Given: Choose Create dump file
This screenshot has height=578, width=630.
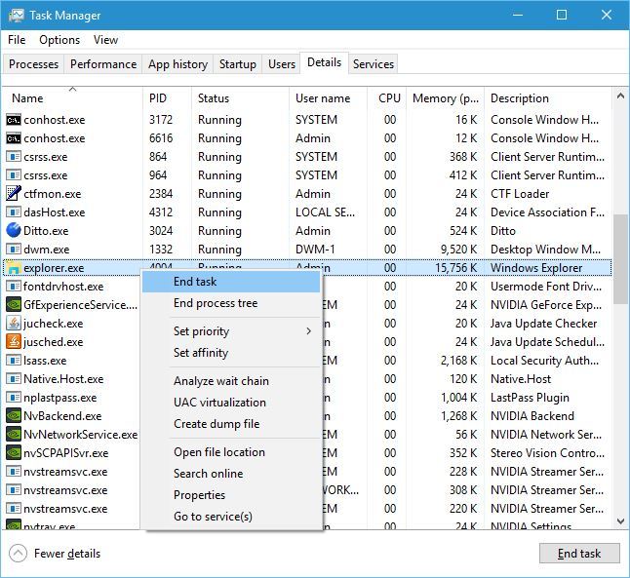Looking at the screenshot, I should 231,424.
